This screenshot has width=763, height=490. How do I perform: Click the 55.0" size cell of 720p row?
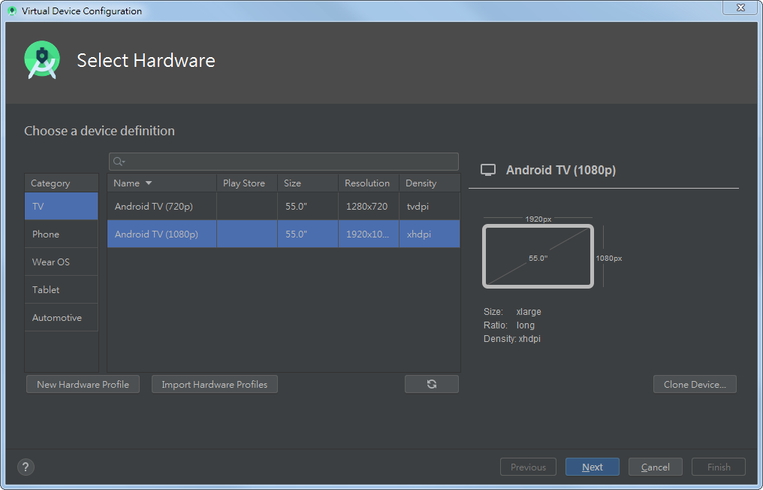[x=308, y=206]
